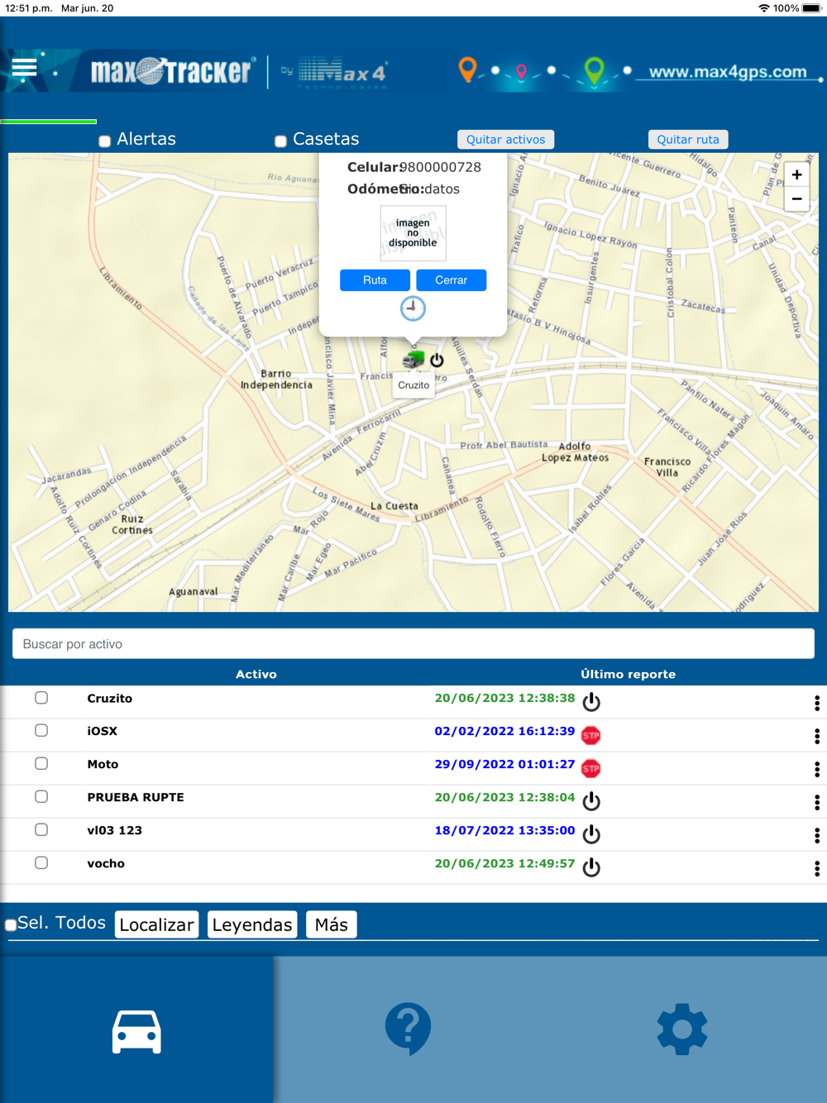The image size is (827, 1103).
Task: Expand the Más menu
Action: [x=332, y=924]
